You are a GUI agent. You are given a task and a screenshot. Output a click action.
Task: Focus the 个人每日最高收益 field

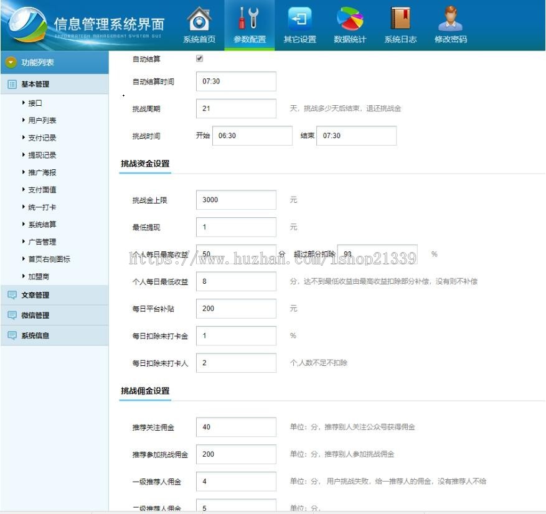pos(236,254)
